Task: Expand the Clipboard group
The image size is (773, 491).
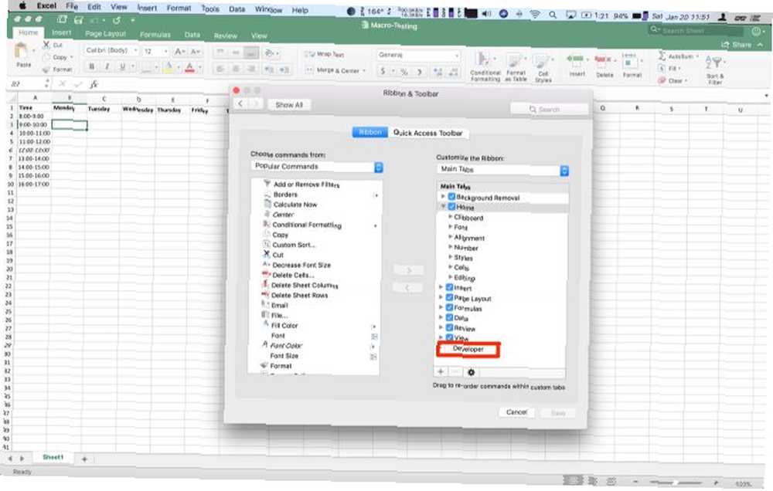Action: 450,217
